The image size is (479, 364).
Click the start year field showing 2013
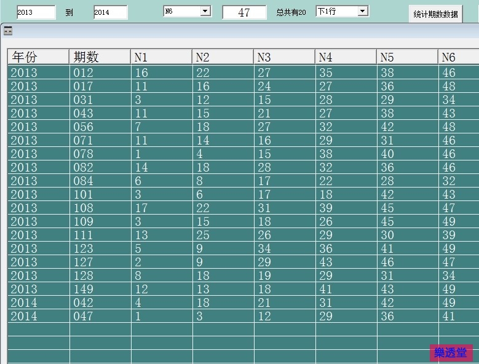[x=35, y=12]
